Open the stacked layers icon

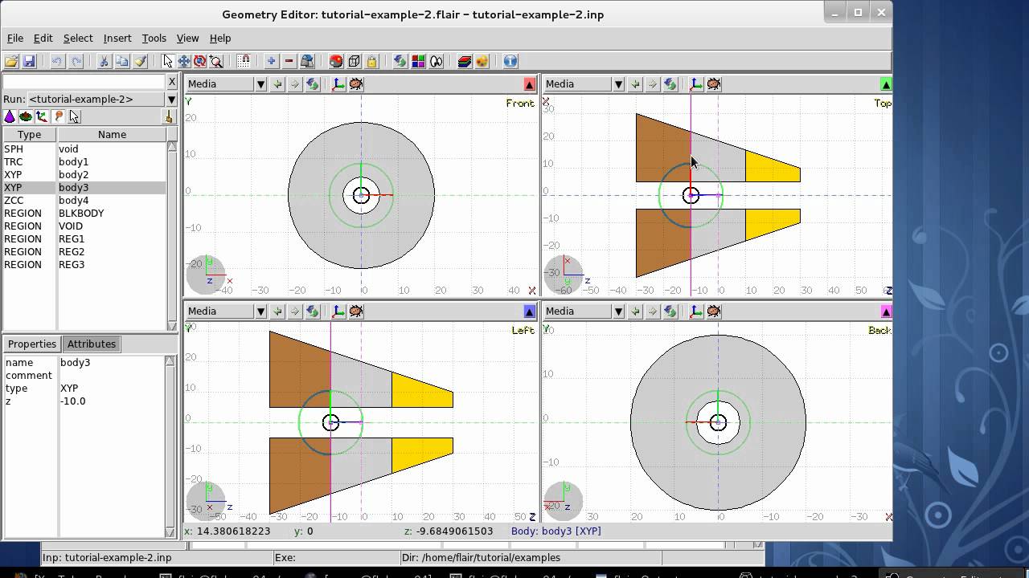click(465, 61)
